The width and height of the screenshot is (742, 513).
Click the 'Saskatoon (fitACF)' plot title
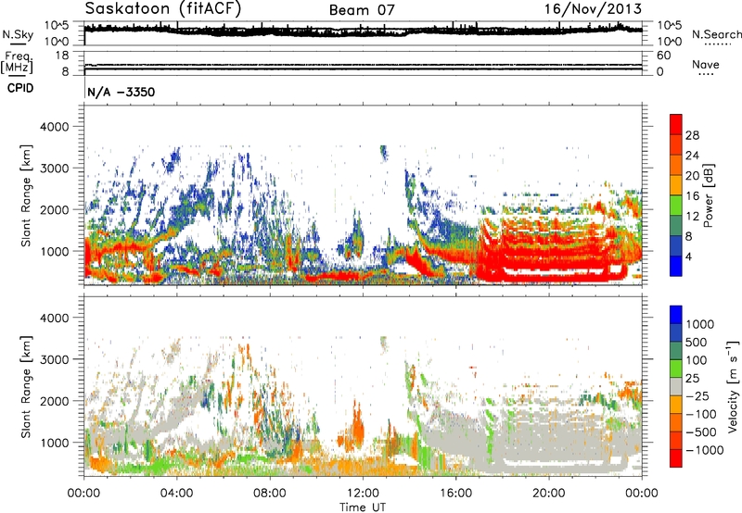(x=163, y=9)
